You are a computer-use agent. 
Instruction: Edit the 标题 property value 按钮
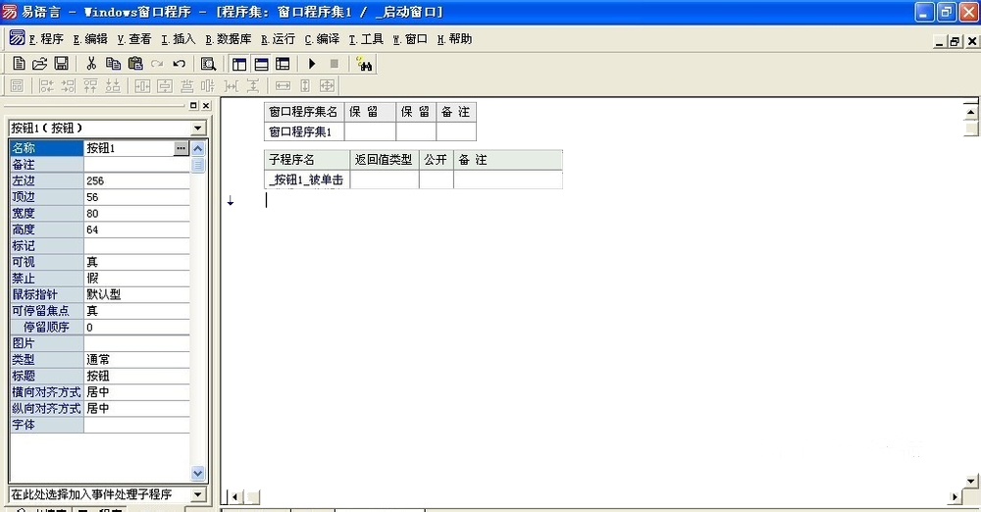(x=136, y=376)
